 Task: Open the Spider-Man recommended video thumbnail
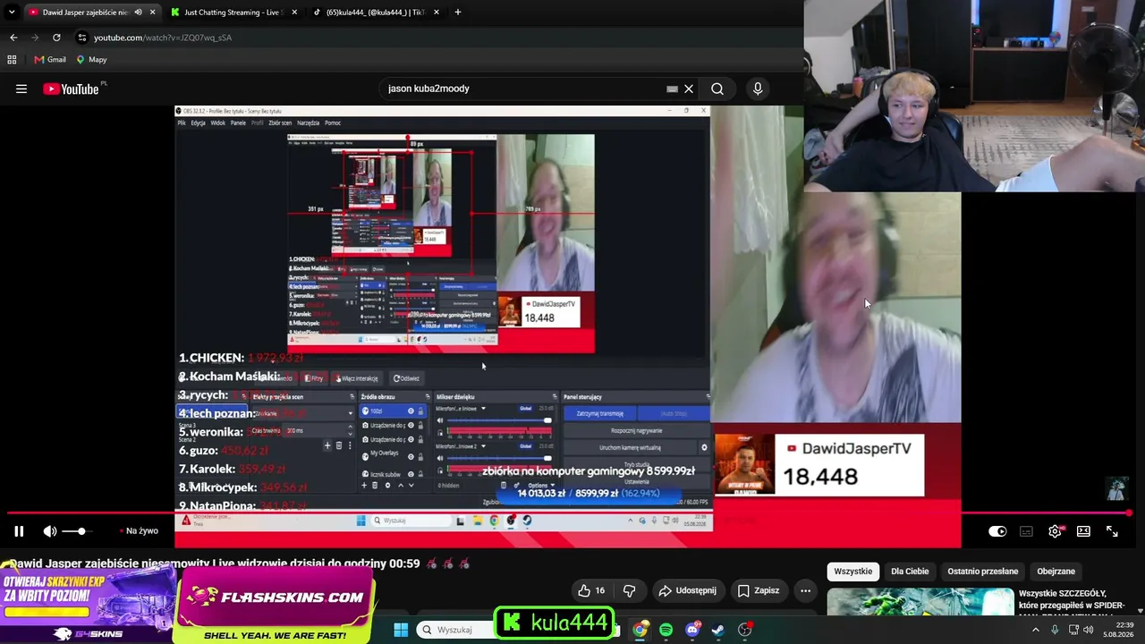click(x=920, y=602)
